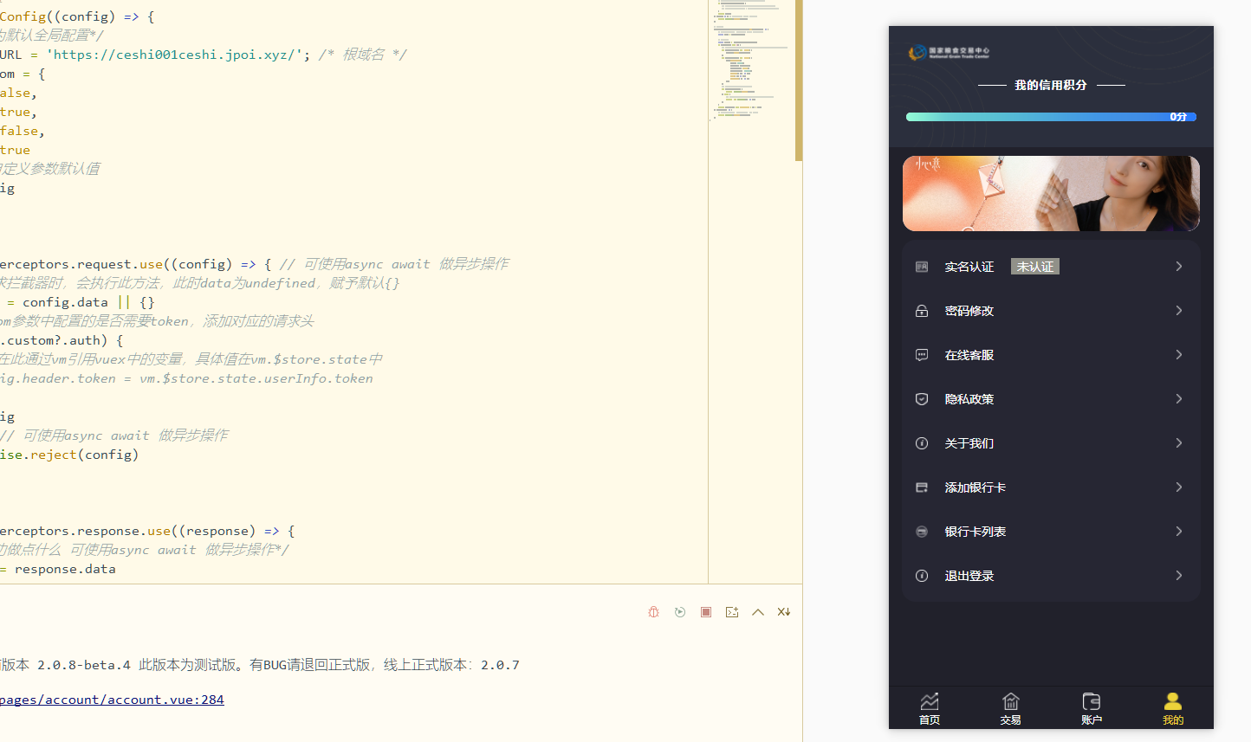
Task: Click the card icon beside 添加银行卡
Action: coord(922,487)
